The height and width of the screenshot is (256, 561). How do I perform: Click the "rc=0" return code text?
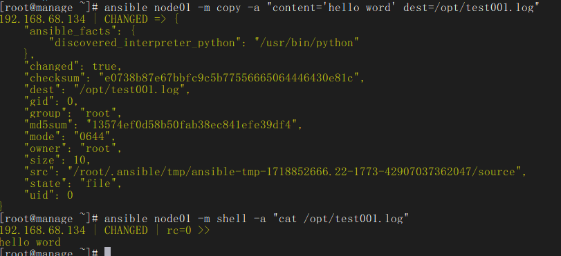(x=179, y=230)
